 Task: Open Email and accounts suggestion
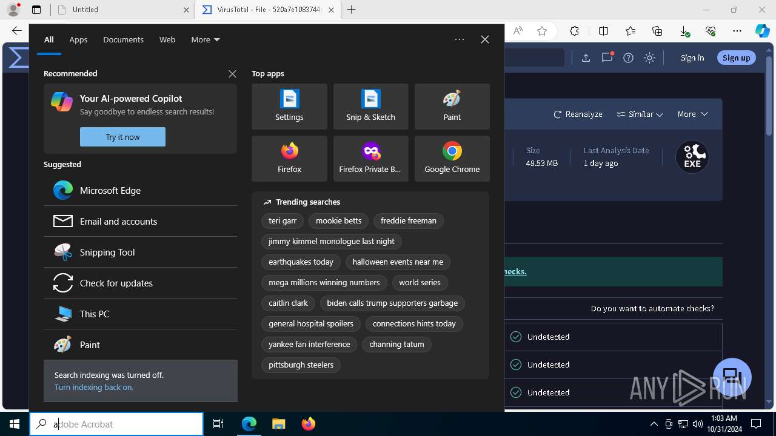coord(140,221)
